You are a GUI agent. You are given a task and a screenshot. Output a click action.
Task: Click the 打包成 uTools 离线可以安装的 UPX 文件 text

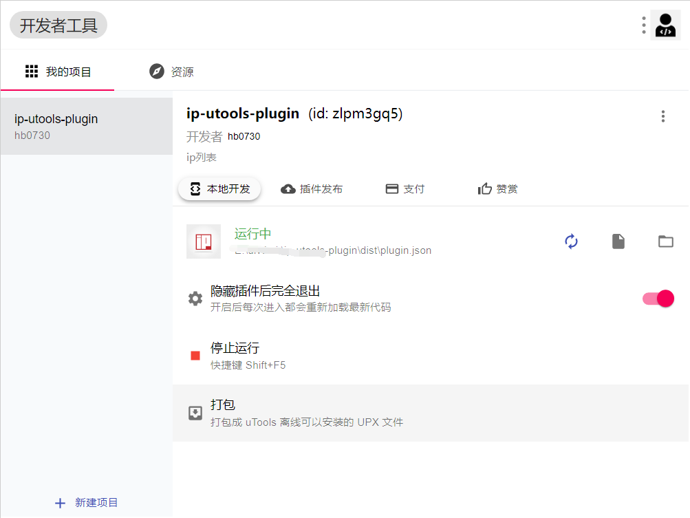point(307,422)
